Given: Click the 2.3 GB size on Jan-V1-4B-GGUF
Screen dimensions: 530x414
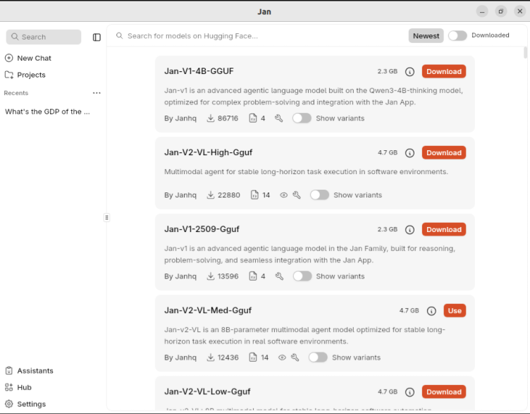Looking at the screenshot, I should 388,71.
